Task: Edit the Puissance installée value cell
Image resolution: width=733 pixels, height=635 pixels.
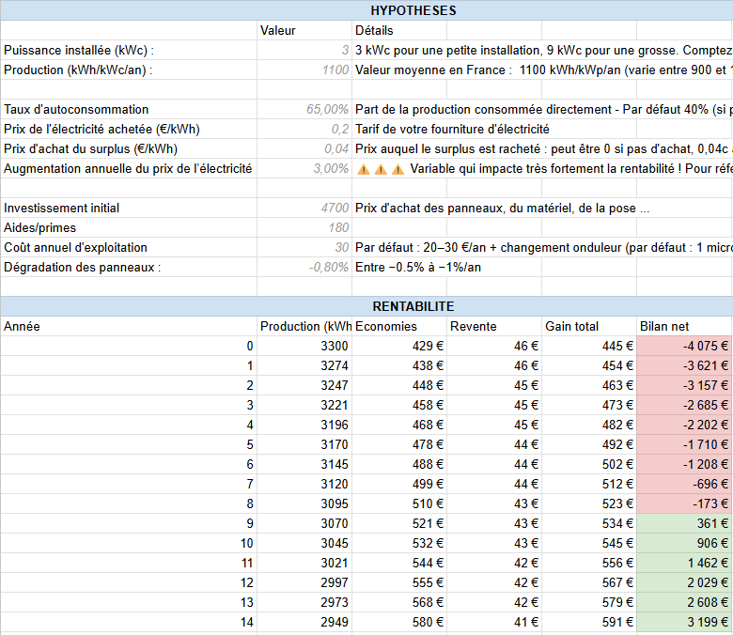Action: 304,50
